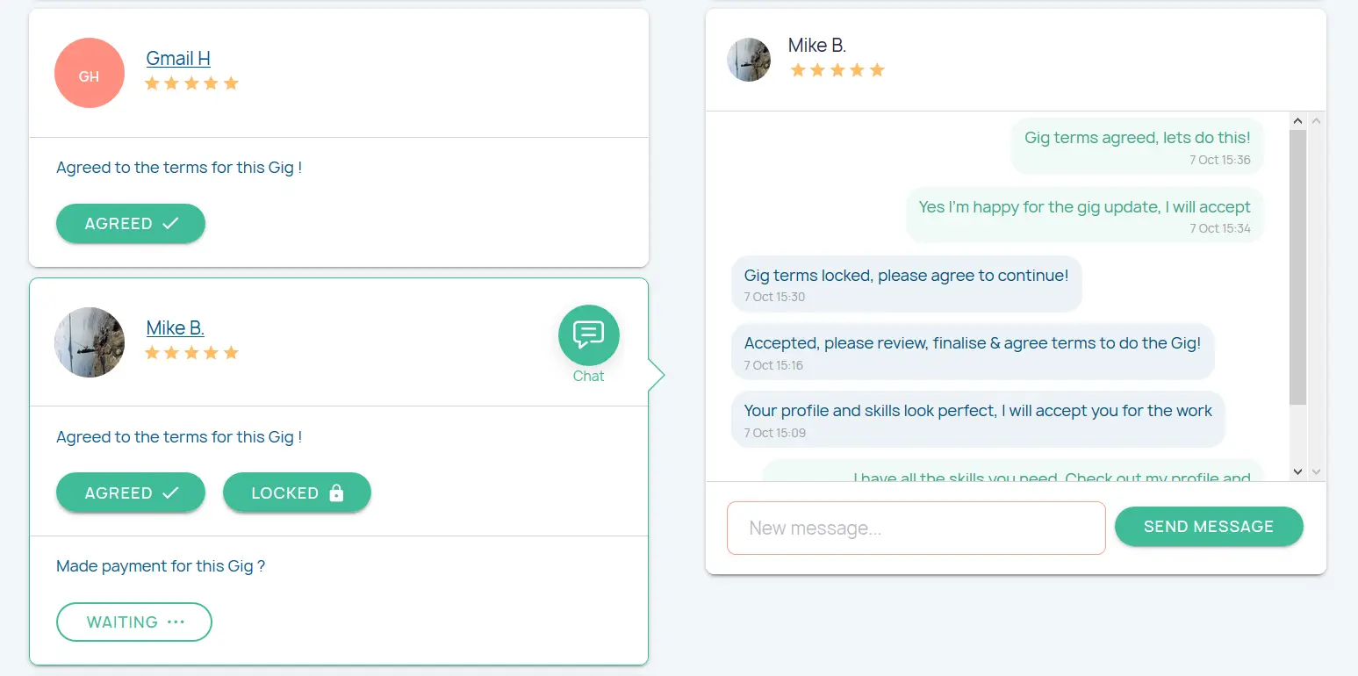Click the chat scrollbar's down arrow beside the thumb
The height and width of the screenshot is (676, 1358).
[x=1298, y=471]
